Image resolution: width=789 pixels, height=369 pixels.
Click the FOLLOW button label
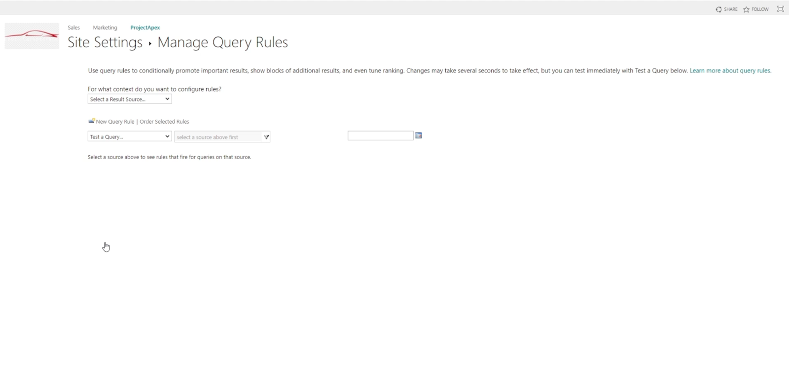pyautogui.click(x=760, y=9)
